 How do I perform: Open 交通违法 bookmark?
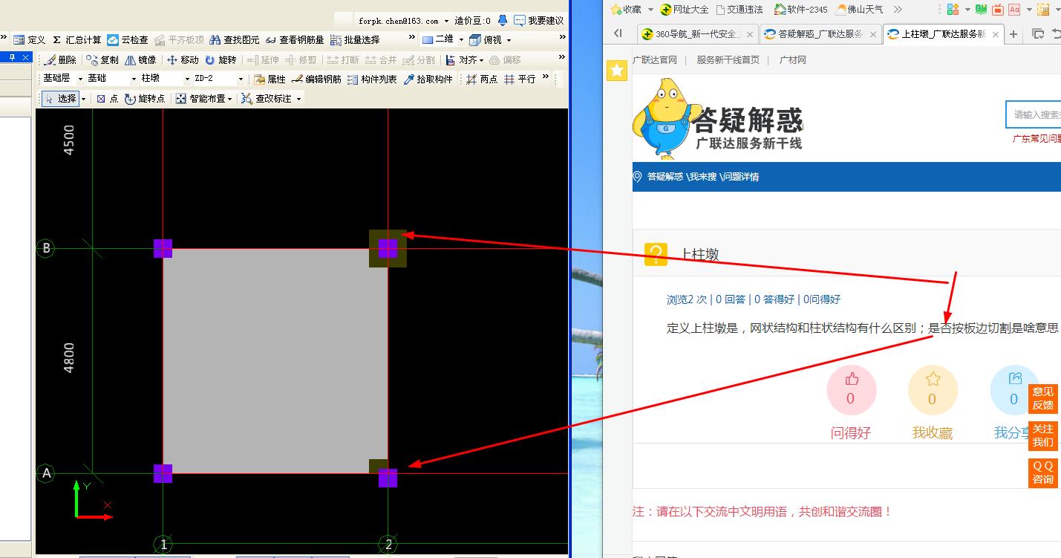(740, 10)
